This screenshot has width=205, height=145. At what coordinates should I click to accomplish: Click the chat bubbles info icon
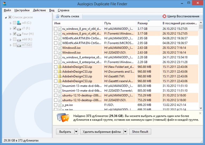click(x=63, y=118)
